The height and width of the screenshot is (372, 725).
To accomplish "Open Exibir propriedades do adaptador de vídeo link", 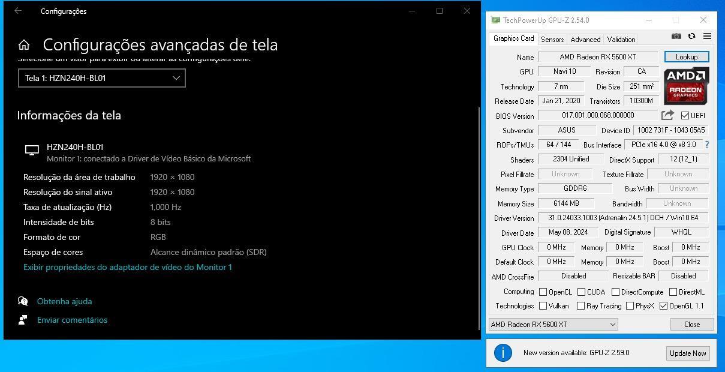I will pos(128,267).
